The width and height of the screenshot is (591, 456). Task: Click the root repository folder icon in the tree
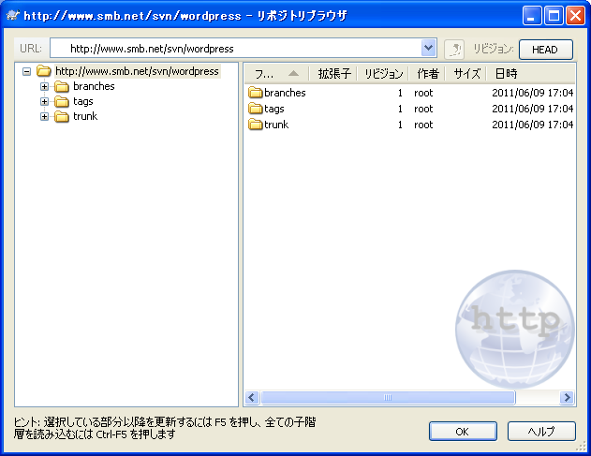[x=44, y=71]
